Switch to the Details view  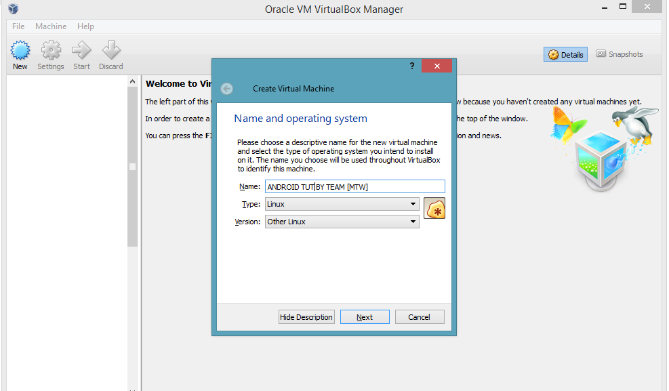click(565, 55)
